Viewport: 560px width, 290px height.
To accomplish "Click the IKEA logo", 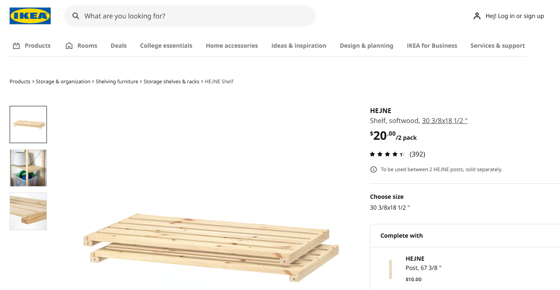I will point(30,16).
